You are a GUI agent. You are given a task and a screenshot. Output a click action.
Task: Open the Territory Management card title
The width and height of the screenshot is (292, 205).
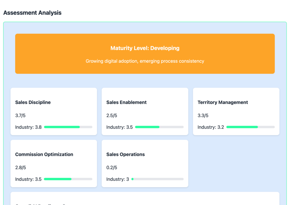click(223, 102)
